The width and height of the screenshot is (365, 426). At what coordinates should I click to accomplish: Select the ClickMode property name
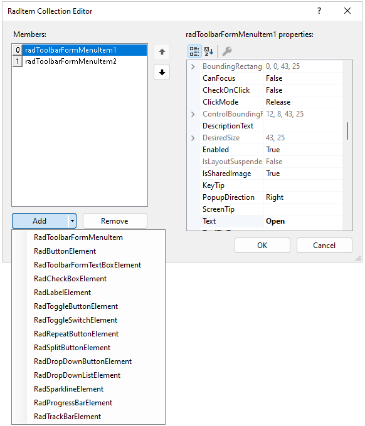tap(231, 102)
